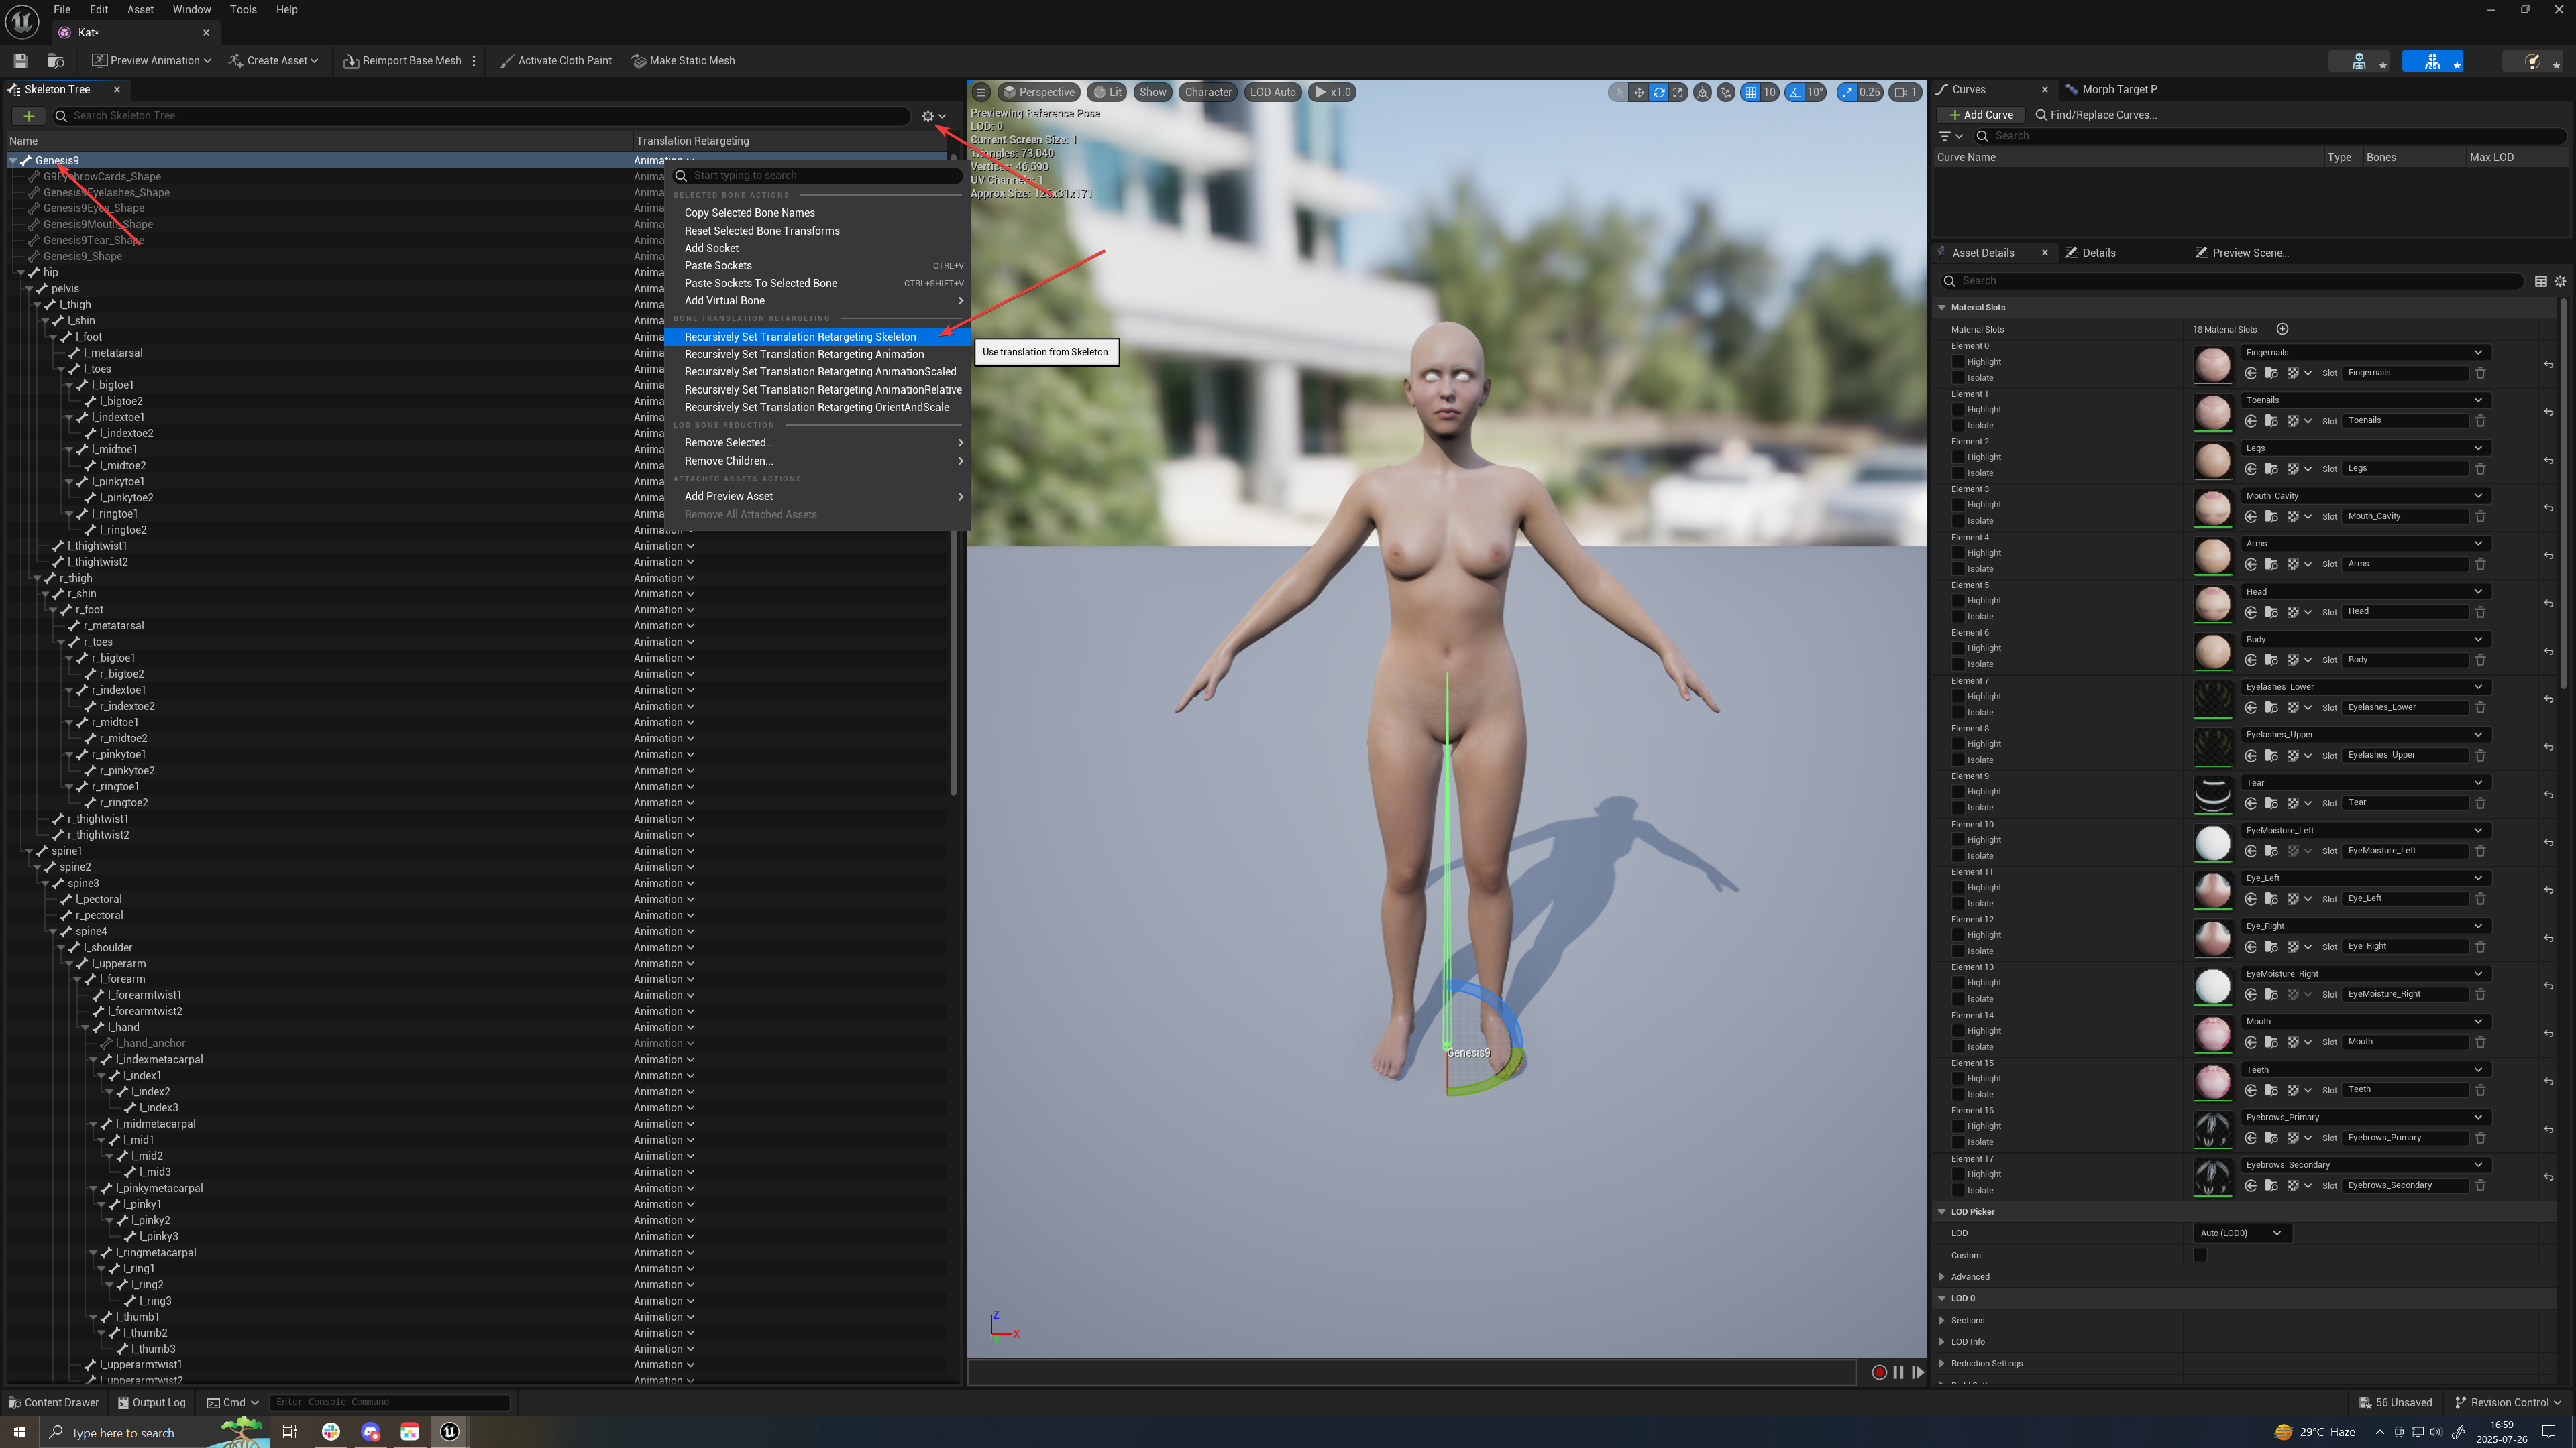Open Asset Details settings gear icon
Screen dimensions: 2576x1448
tap(2560, 281)
